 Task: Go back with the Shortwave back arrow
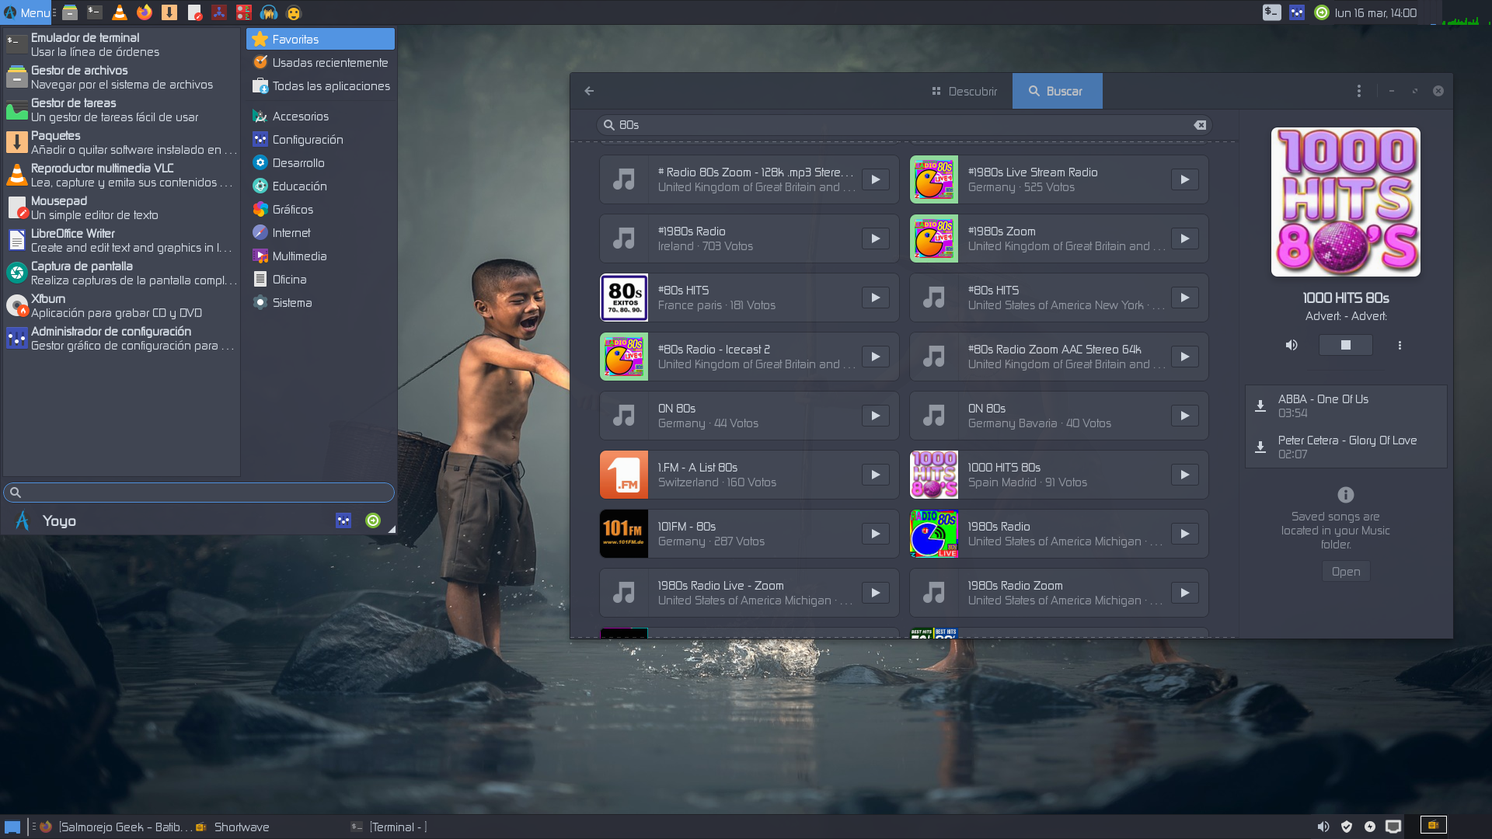pos(589,91)
